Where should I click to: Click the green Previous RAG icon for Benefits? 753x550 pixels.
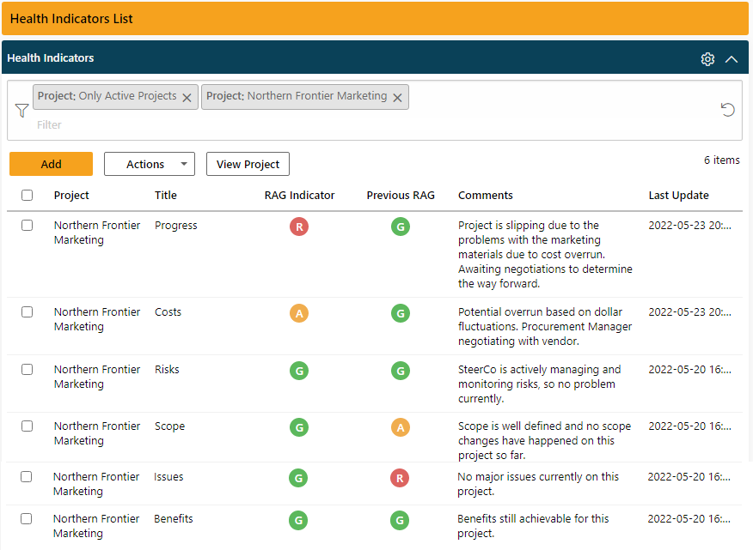(x=400, y=520)
